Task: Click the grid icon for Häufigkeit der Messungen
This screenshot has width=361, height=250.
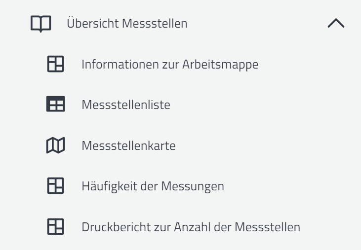Action: coord(51,186)
